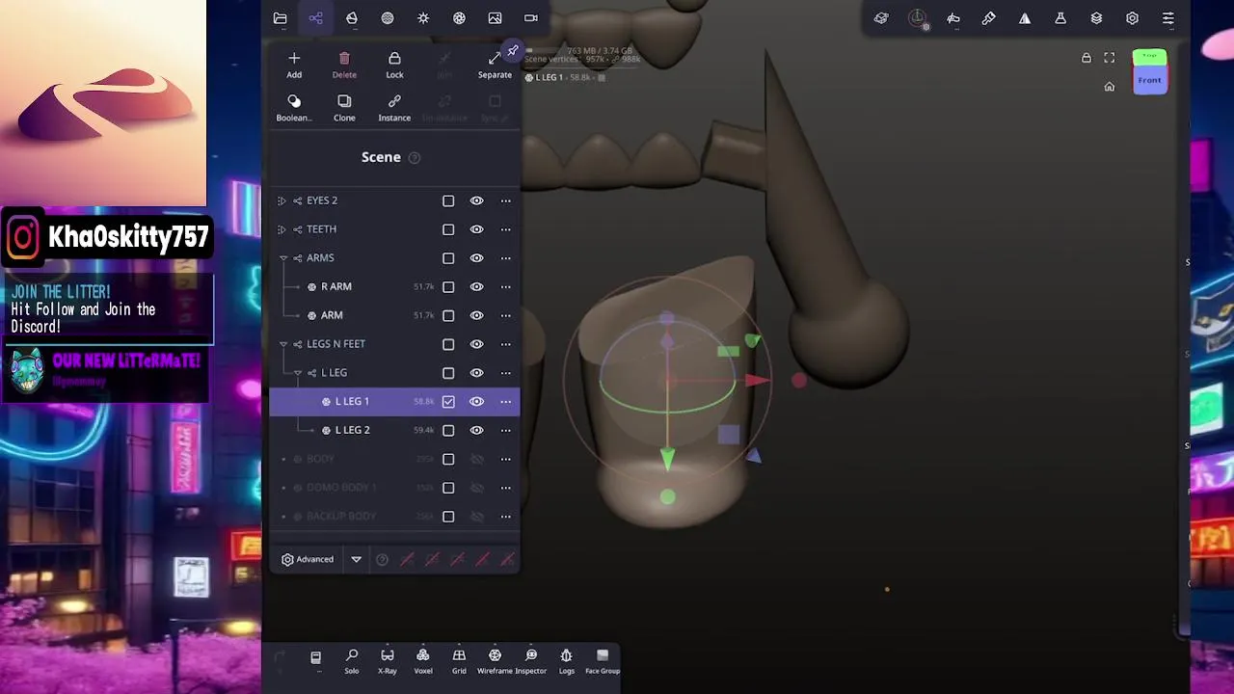Hide the ARMS group with eye icon
The height and width of the screenshot is (694, 1234).
476,258
